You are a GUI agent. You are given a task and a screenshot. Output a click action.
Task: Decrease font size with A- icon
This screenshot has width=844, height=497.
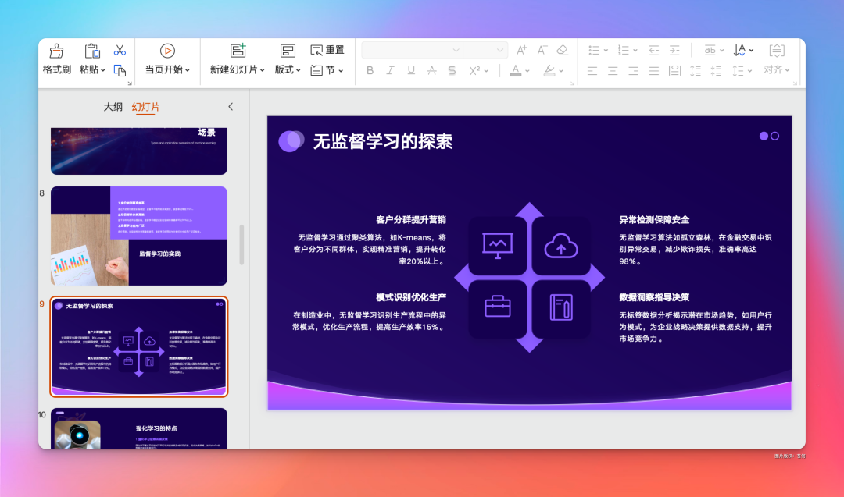[542, 51]
